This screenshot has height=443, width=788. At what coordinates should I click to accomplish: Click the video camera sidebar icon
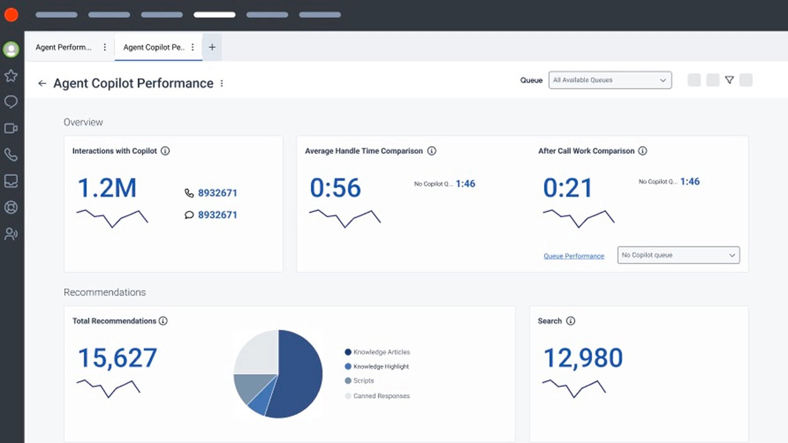[x=11, y=128]
